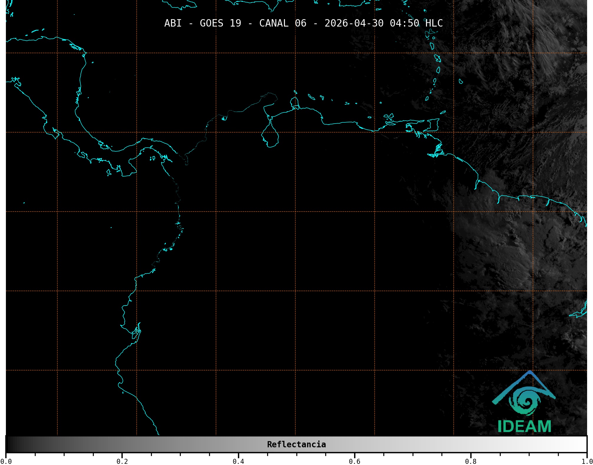Click the date '2026-04-30' in the title
The image size is (593, 465).
click(x=354, y=23)
